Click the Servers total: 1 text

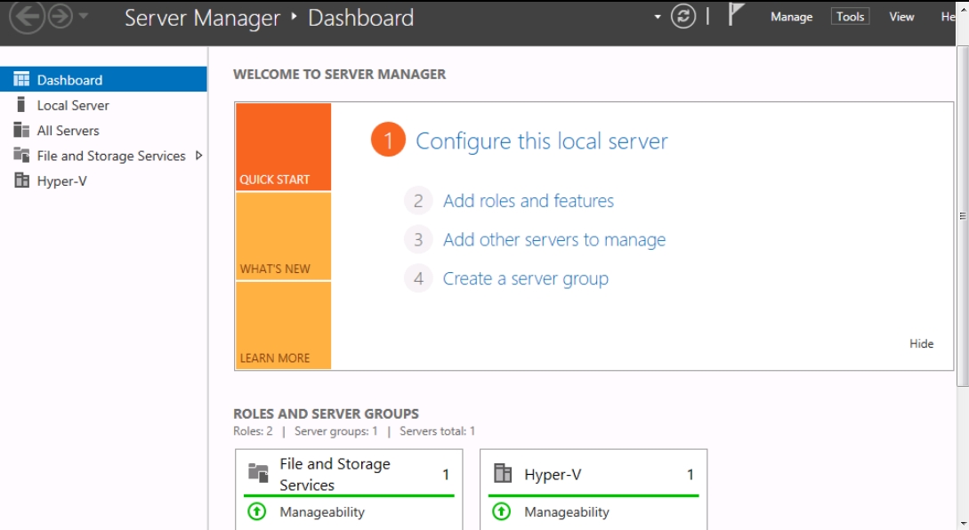437,431
